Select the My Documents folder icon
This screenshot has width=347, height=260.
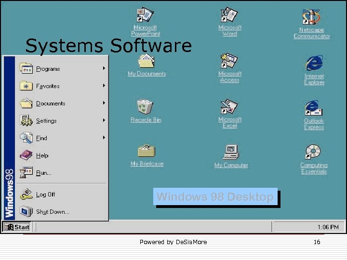click(147, 61)
